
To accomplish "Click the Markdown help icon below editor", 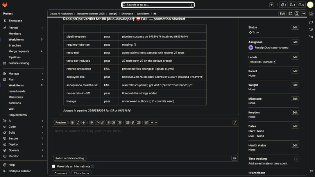I will click(x=234, y=158).
